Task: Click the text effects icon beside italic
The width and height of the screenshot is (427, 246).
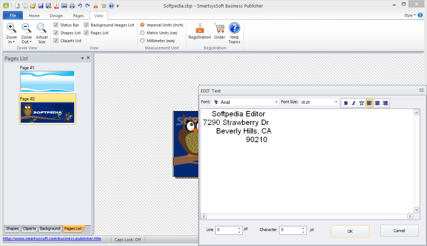Action: coord(361,103)
